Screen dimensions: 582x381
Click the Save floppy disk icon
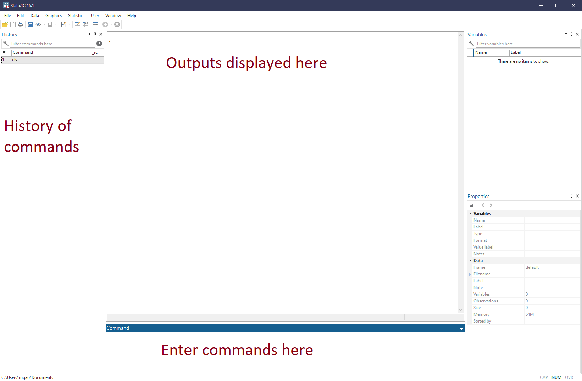[13, 24]
